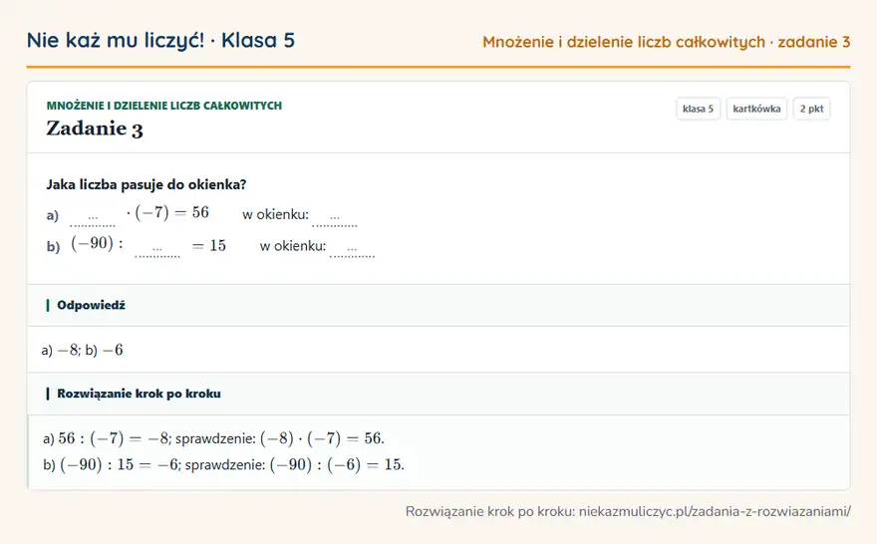This screenshot has height=544, width=877.
Task: Click solution step b with (−90) : 15
Action: point(223,464)
